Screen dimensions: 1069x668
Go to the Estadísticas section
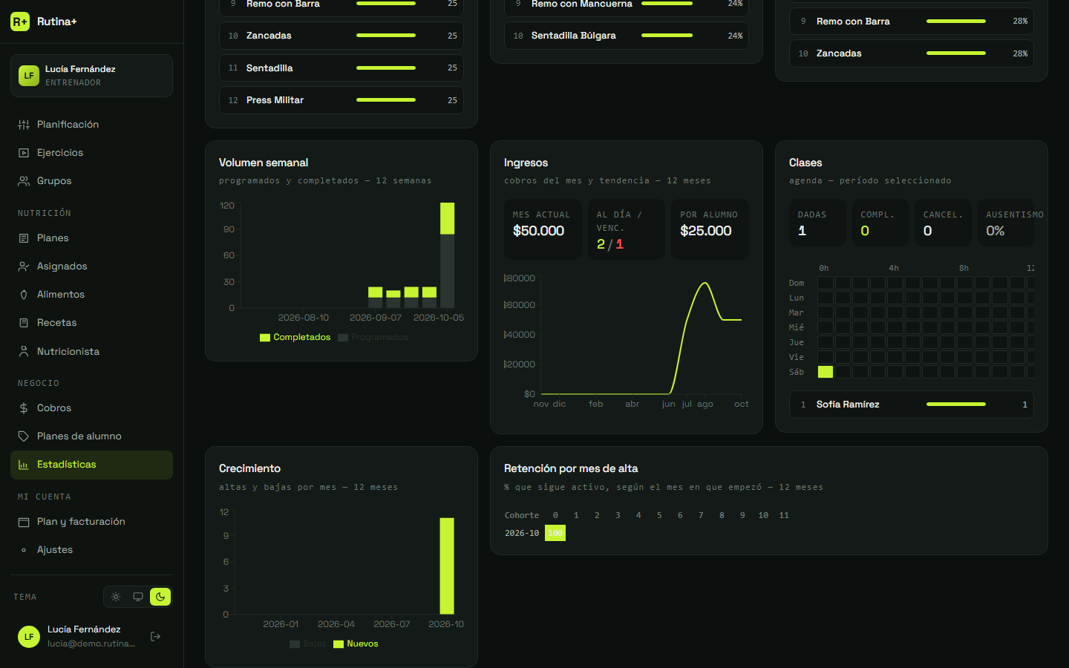point(91,465)
